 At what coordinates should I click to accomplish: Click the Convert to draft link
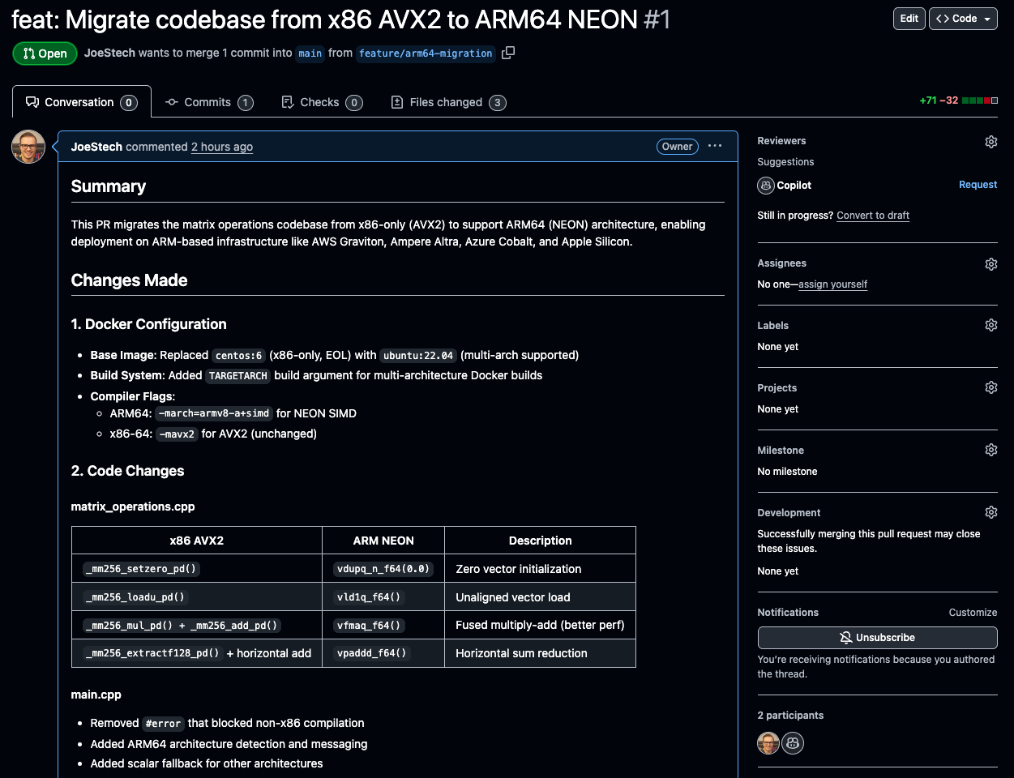[x=872, y=215]
